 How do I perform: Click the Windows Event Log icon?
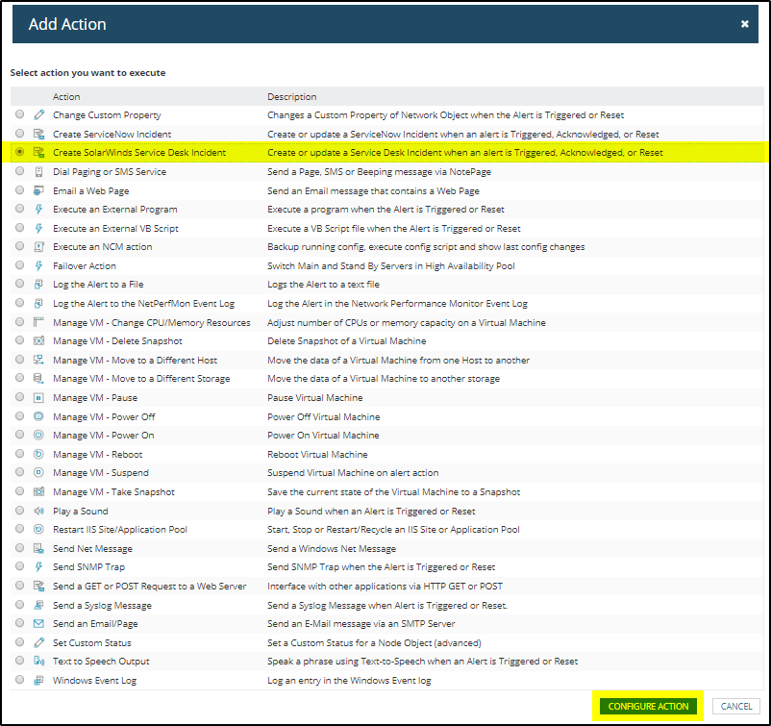[38, 680]
